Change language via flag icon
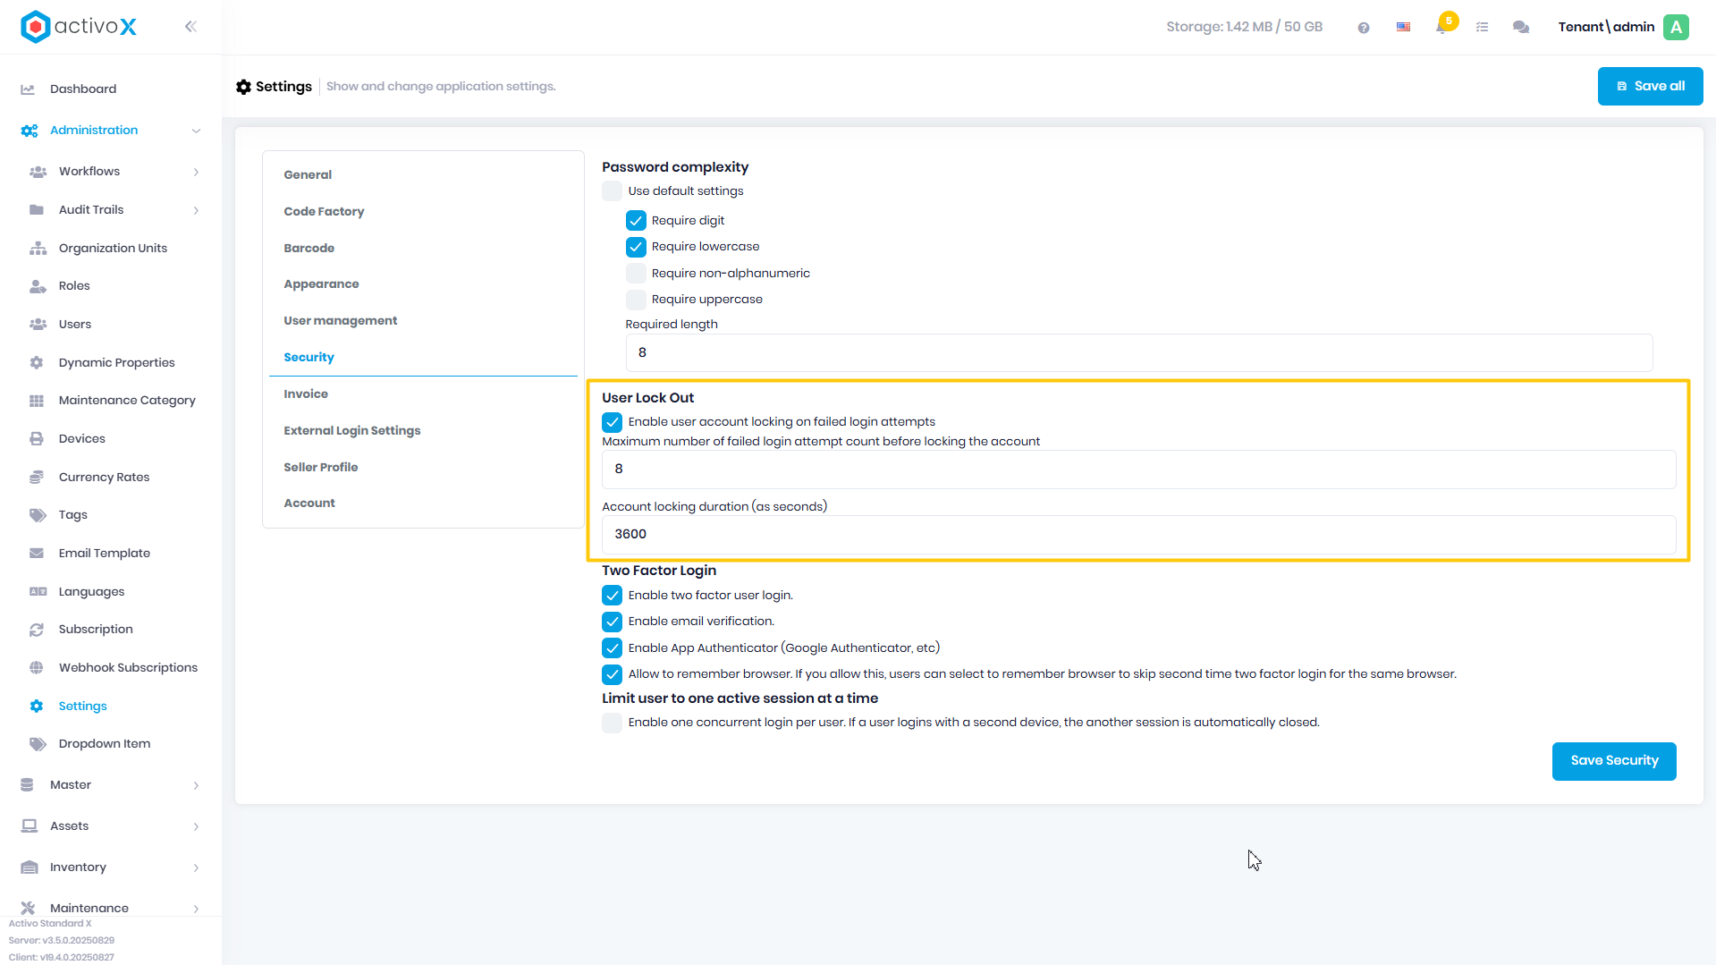1716x965 pixels. (1403, 28)
